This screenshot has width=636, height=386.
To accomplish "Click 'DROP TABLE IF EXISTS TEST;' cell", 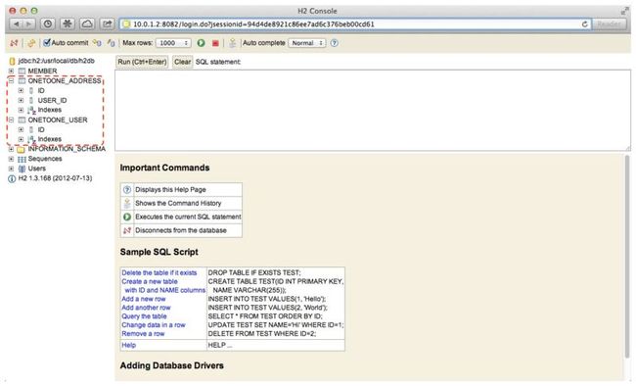I will [254, 272].
